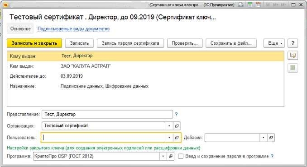Open the Еще dropdown menu
The height and width of the screenshot is (167, 307).
click(274, 43)
